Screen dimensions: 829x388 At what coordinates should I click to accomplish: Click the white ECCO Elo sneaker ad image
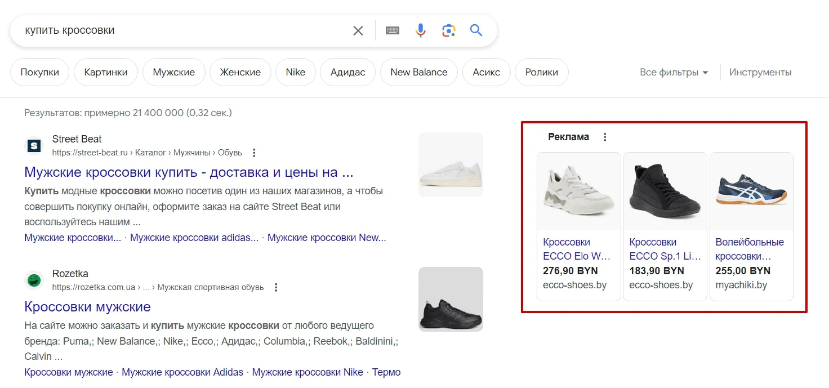click(579, 191)
